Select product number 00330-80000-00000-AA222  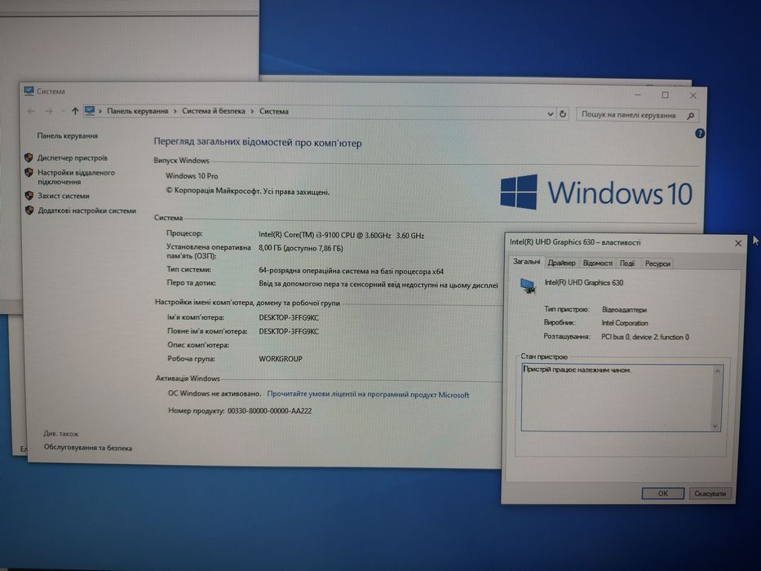[x=269, y=411]
